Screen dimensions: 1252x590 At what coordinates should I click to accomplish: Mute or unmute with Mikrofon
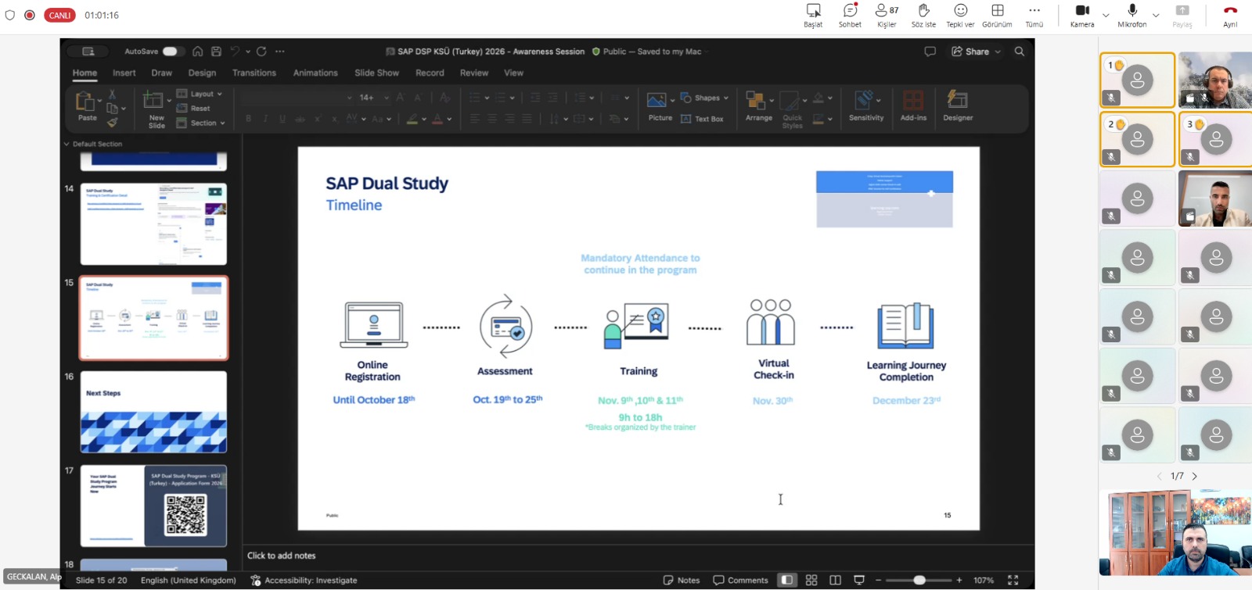point(1131,15)
